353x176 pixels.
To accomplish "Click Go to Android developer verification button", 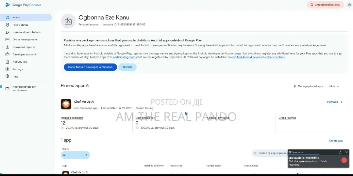I will point(90,67).
